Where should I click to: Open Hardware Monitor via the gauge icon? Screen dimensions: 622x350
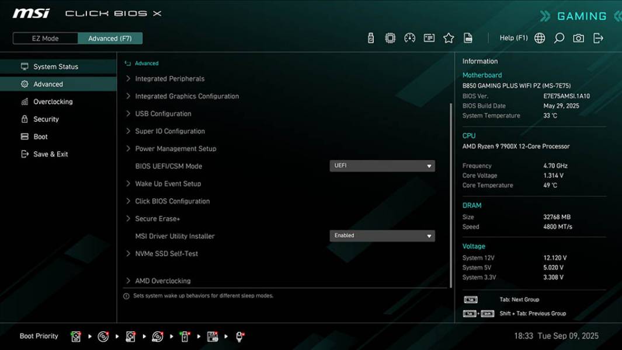(x=409, y=37)
